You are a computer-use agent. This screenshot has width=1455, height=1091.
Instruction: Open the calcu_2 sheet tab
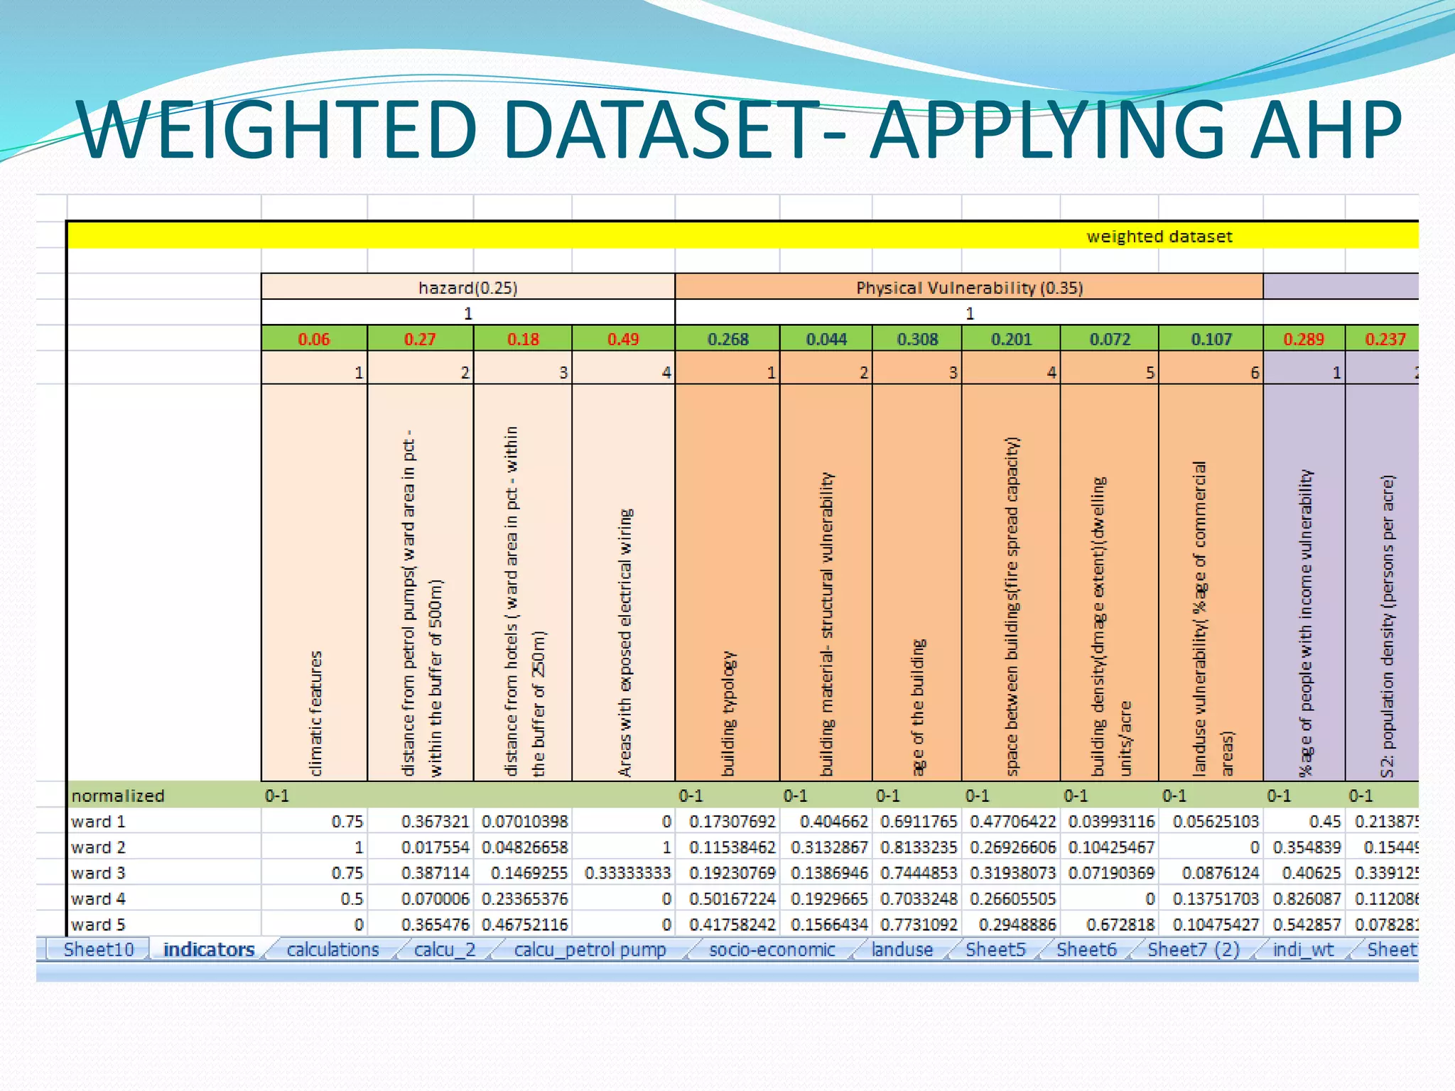click(x=445, y=950)
